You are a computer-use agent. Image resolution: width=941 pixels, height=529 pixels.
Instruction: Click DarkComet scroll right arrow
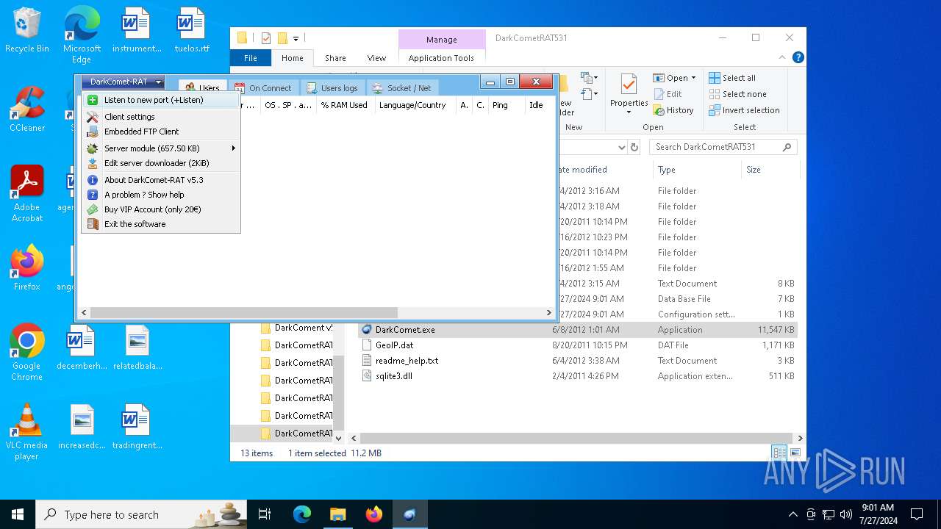click(x=548, y=312)
